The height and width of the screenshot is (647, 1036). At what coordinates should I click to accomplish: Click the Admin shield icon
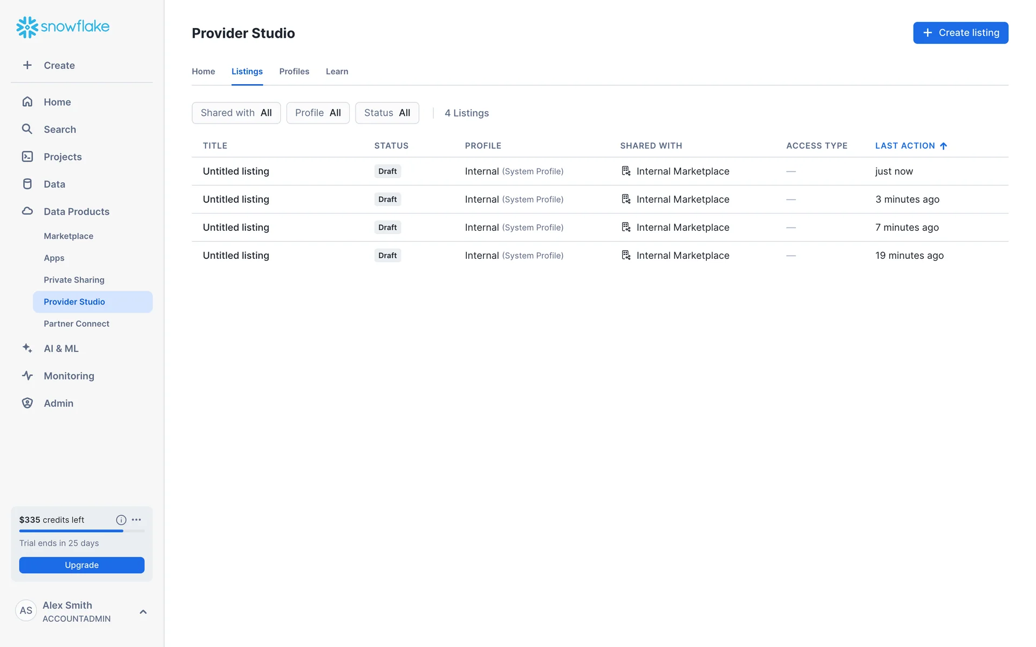(27, 403)
